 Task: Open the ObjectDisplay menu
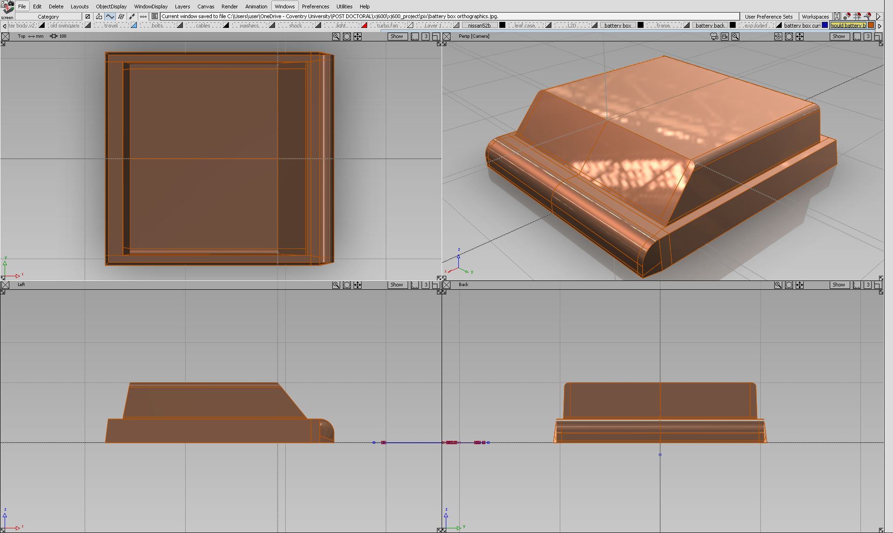[111, 7]
